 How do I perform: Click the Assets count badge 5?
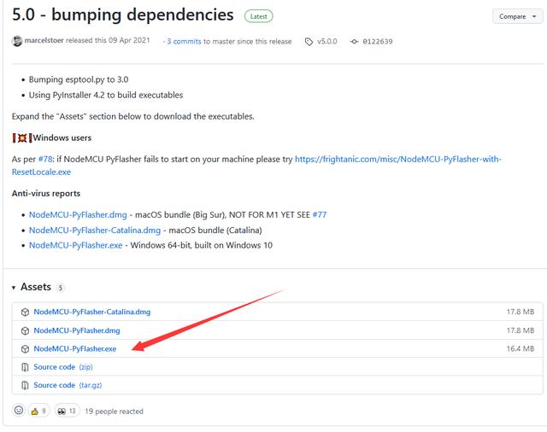tap(61, 288)
